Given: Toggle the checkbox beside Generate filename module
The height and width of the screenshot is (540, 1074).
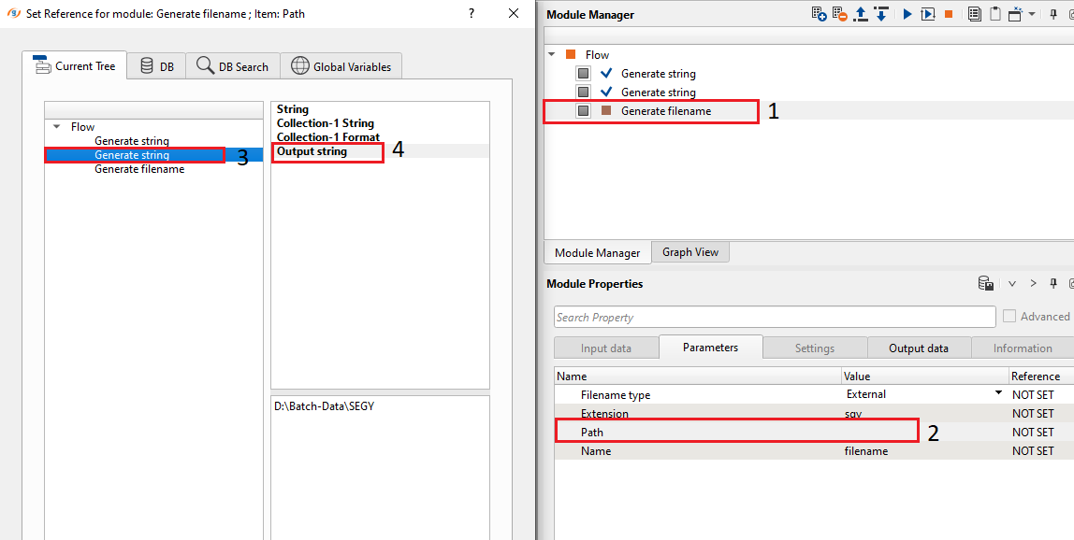Looking at the screenshot, I should click(x=584, y=111).
